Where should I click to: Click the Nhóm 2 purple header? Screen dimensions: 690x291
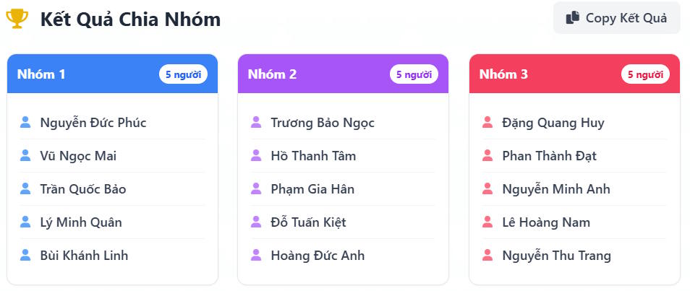(318, 74)
